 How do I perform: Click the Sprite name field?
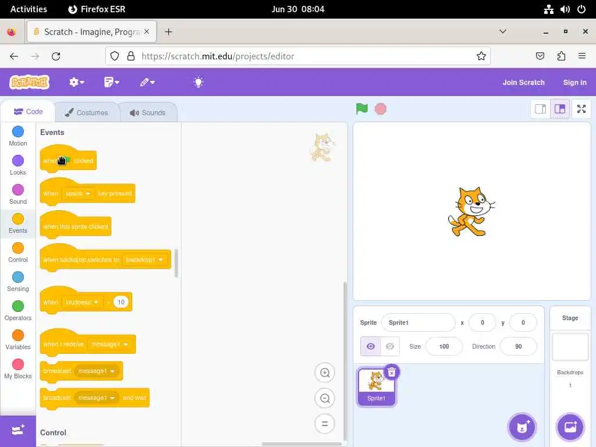pyautogui.click(x=418, y=322)
